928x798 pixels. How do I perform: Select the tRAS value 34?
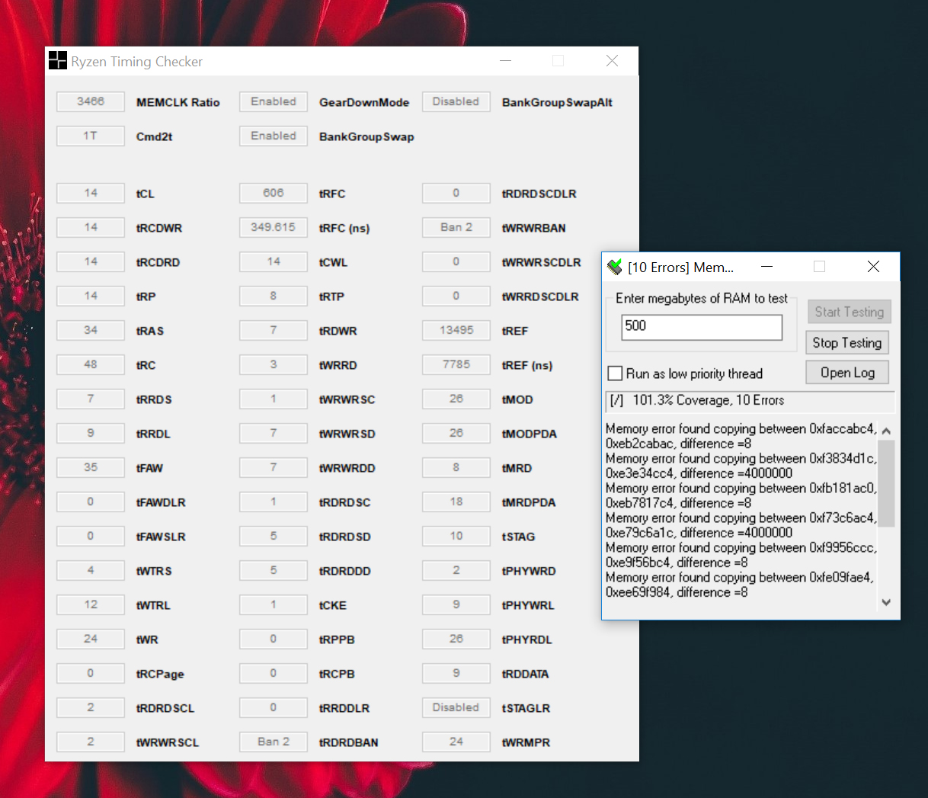coord(91,330)
